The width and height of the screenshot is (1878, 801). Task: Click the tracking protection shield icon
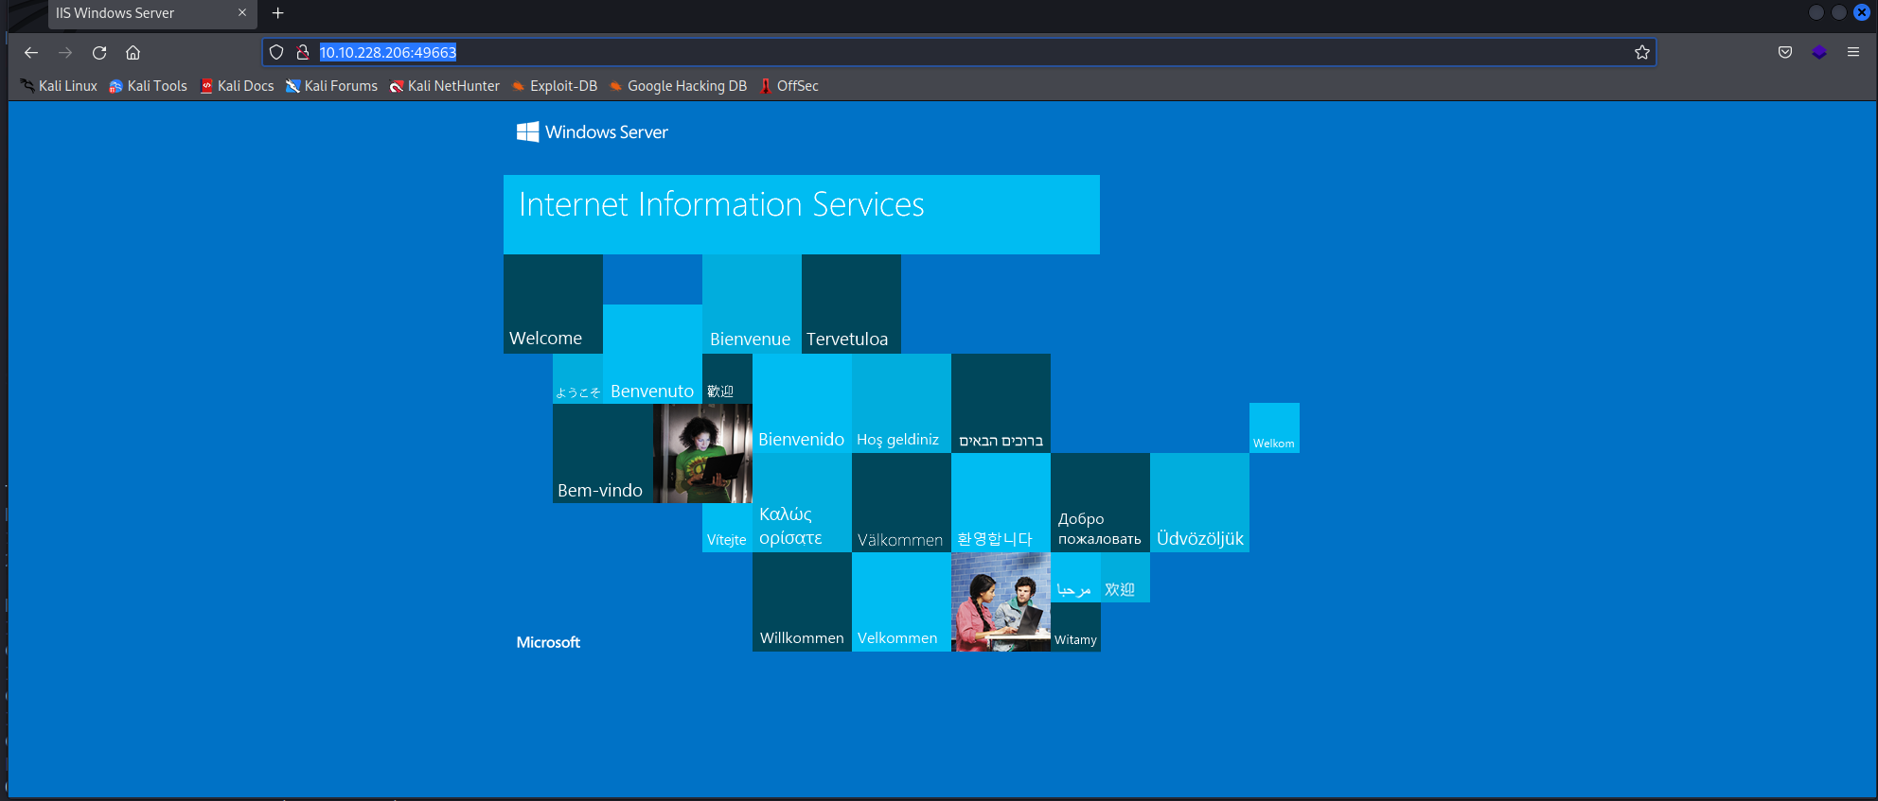[276, 53]
